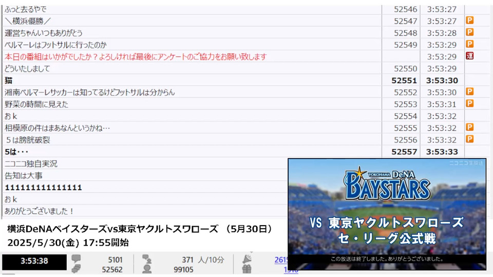Click the start time text "2025/5/30(金) 17:55開始"

(68, 243)
